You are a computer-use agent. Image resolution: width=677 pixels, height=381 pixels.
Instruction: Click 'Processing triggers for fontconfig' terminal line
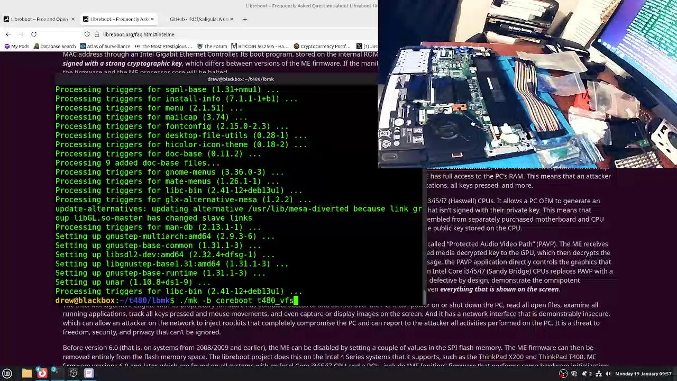pyautogui.click(x=172, y=126)
